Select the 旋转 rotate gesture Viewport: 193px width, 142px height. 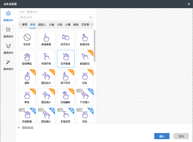[x=27, y=78]
